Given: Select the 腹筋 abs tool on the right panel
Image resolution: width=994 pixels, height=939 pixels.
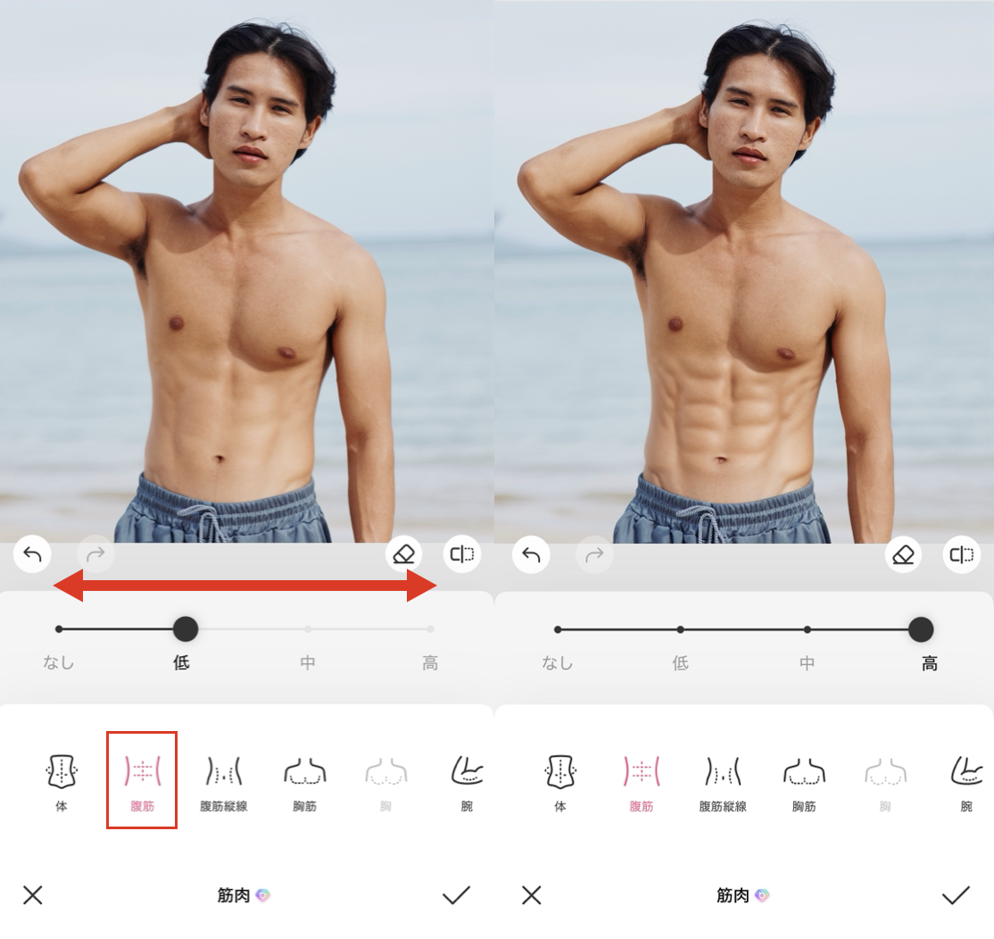Looking at the screenshot, I should [640, 781].
